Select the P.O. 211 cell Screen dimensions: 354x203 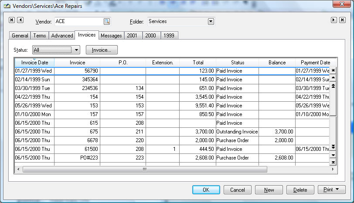(123, 132)
